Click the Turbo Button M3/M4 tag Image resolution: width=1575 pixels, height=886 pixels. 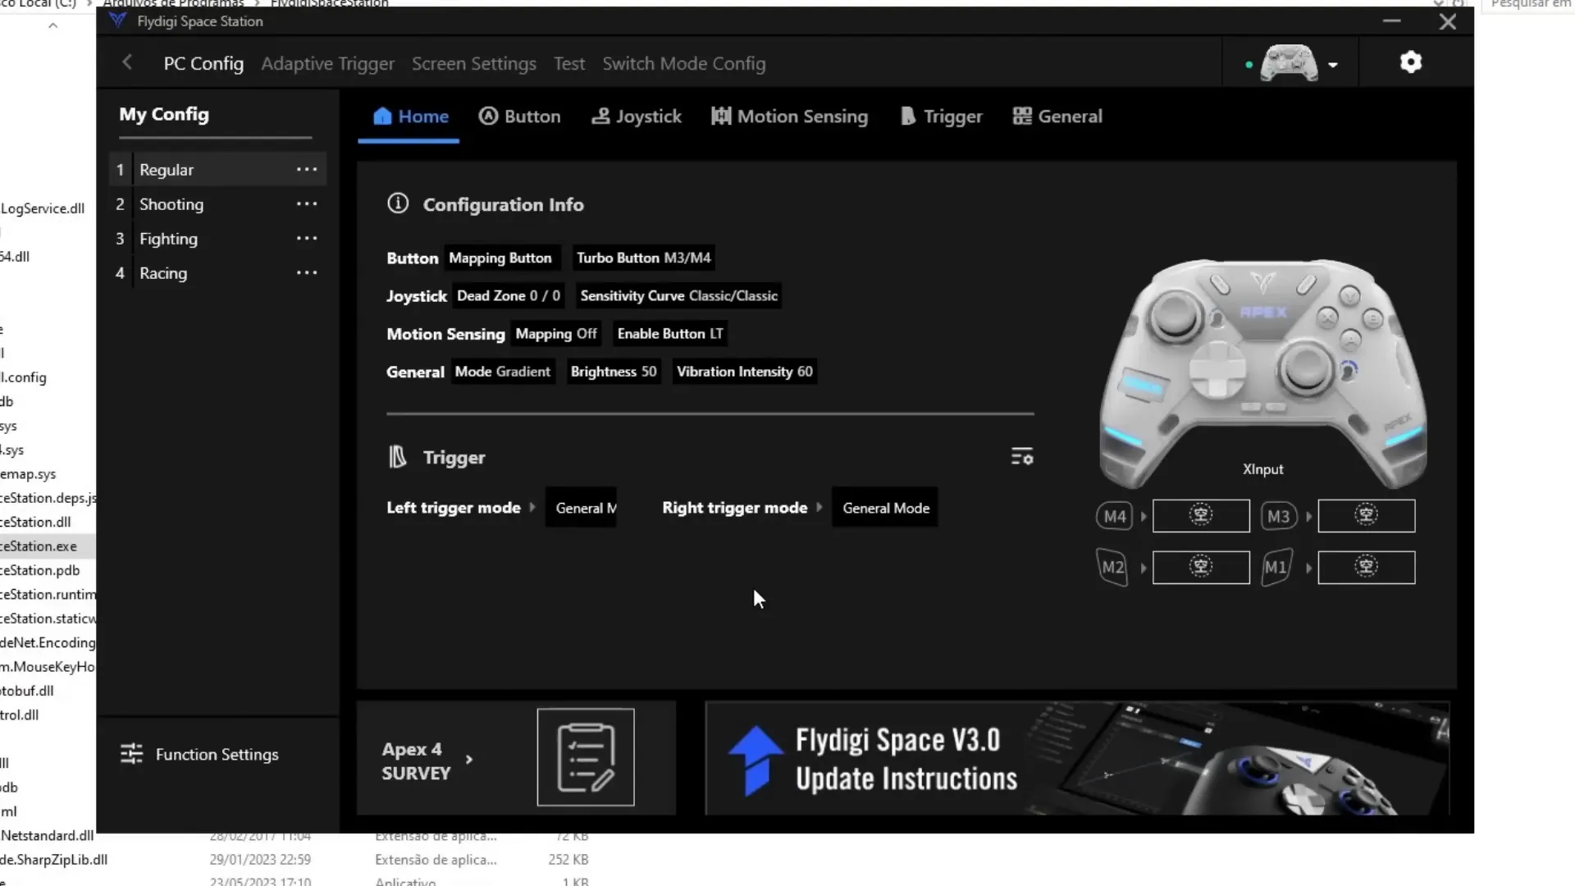point(644,258)
